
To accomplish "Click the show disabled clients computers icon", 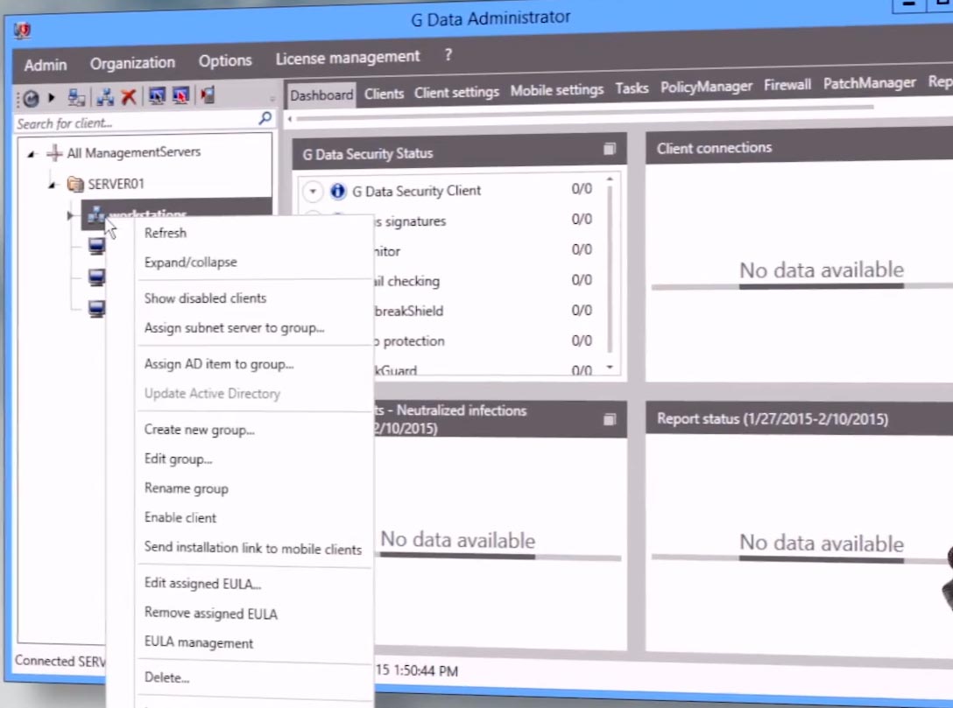I will tap(76, 97).
